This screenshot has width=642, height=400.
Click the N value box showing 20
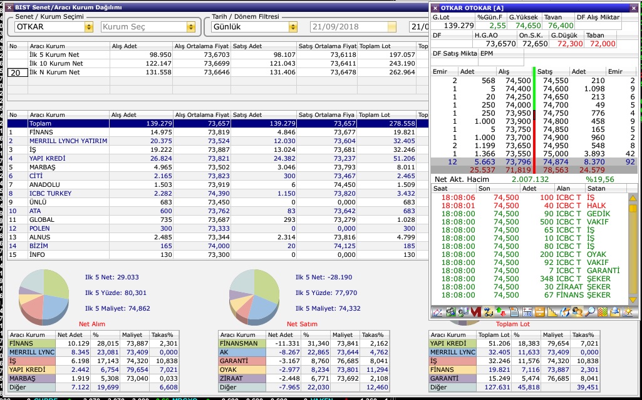(18, 72)
